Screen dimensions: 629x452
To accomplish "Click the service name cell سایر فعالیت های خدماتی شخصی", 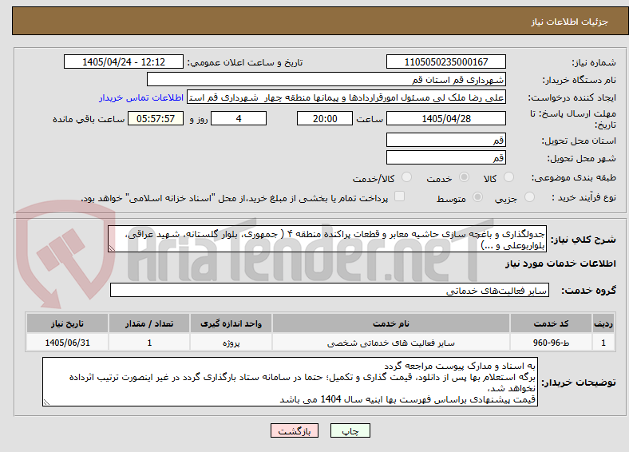I will click(x=390, y=343).
